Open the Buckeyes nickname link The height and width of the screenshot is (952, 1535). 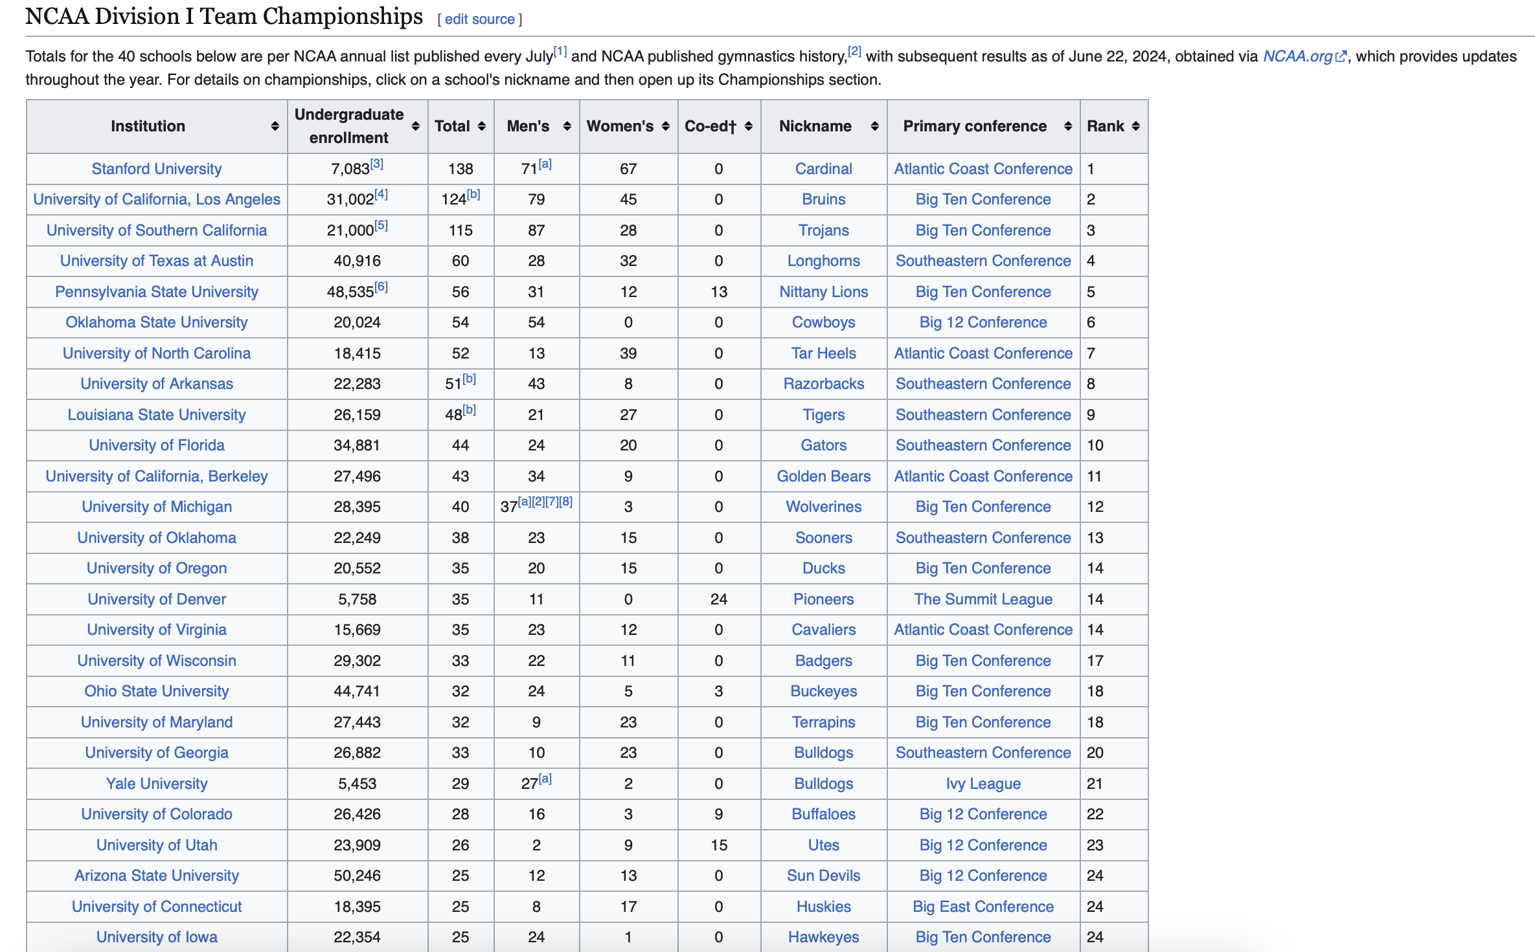(824, 691)
